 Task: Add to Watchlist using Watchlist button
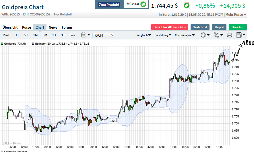[x=200, y=27]
